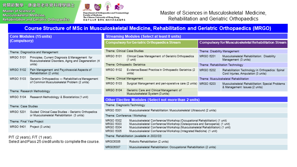Viewport: 297px width, 167px height.
Task: Click course code MRGO 6202
Action: pyautogui.click(x=207, y=70)
